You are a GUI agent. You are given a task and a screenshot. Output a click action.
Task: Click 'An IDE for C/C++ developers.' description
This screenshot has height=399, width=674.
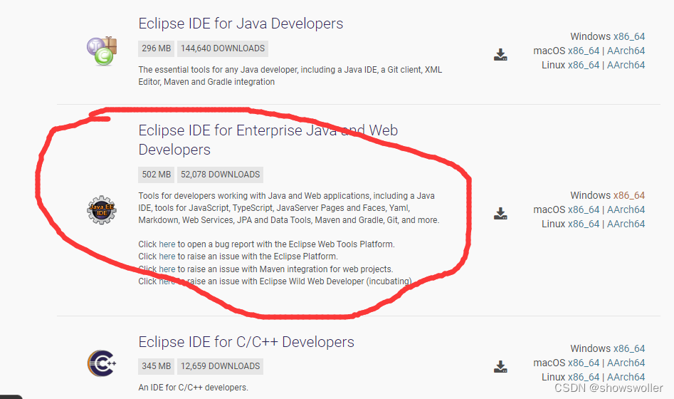pyautogui.click(x=193, y=388)
